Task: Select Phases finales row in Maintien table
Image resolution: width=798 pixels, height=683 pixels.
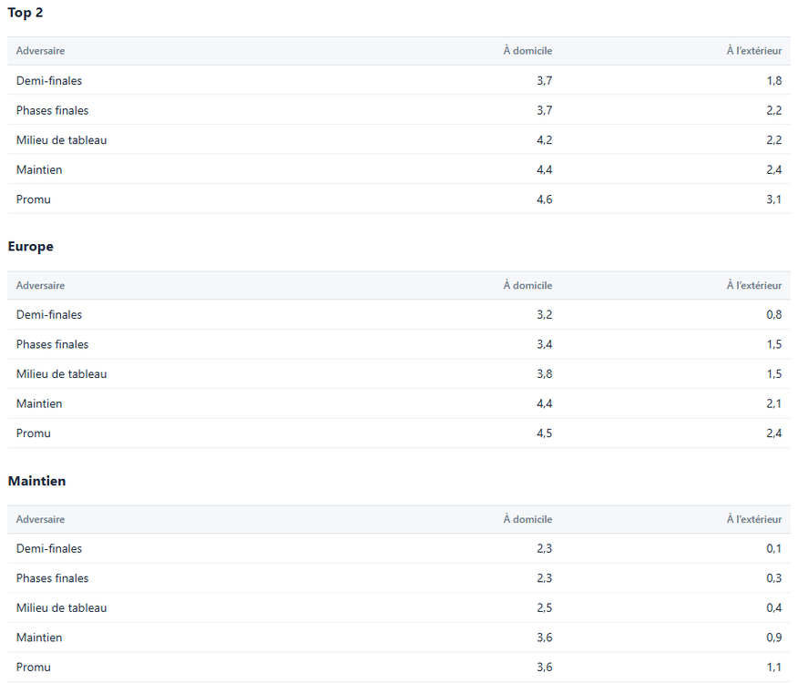Action: point(399,578)
